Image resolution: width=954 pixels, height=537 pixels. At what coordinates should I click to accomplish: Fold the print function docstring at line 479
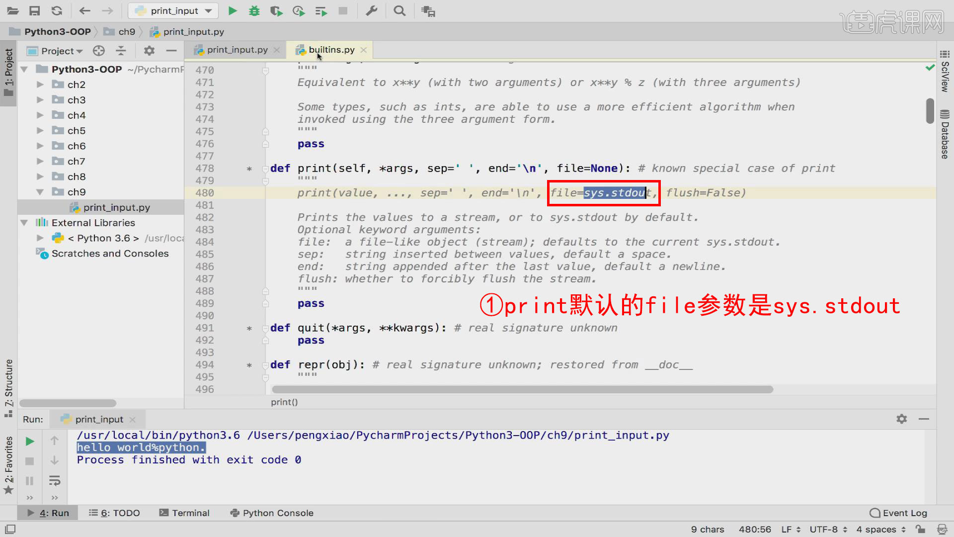click(x=265, y=181)
